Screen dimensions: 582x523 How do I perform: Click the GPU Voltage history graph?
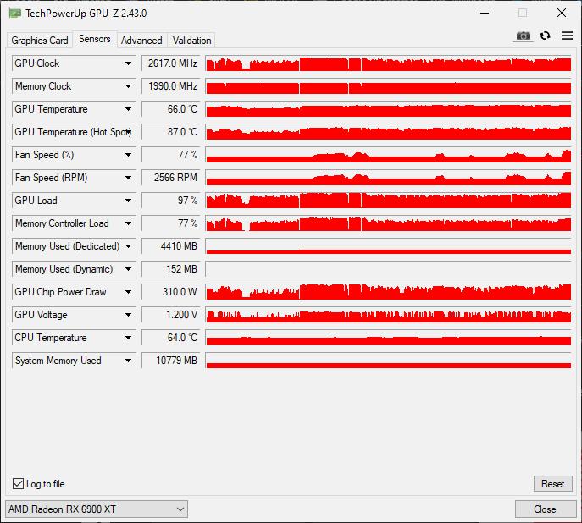388,315
